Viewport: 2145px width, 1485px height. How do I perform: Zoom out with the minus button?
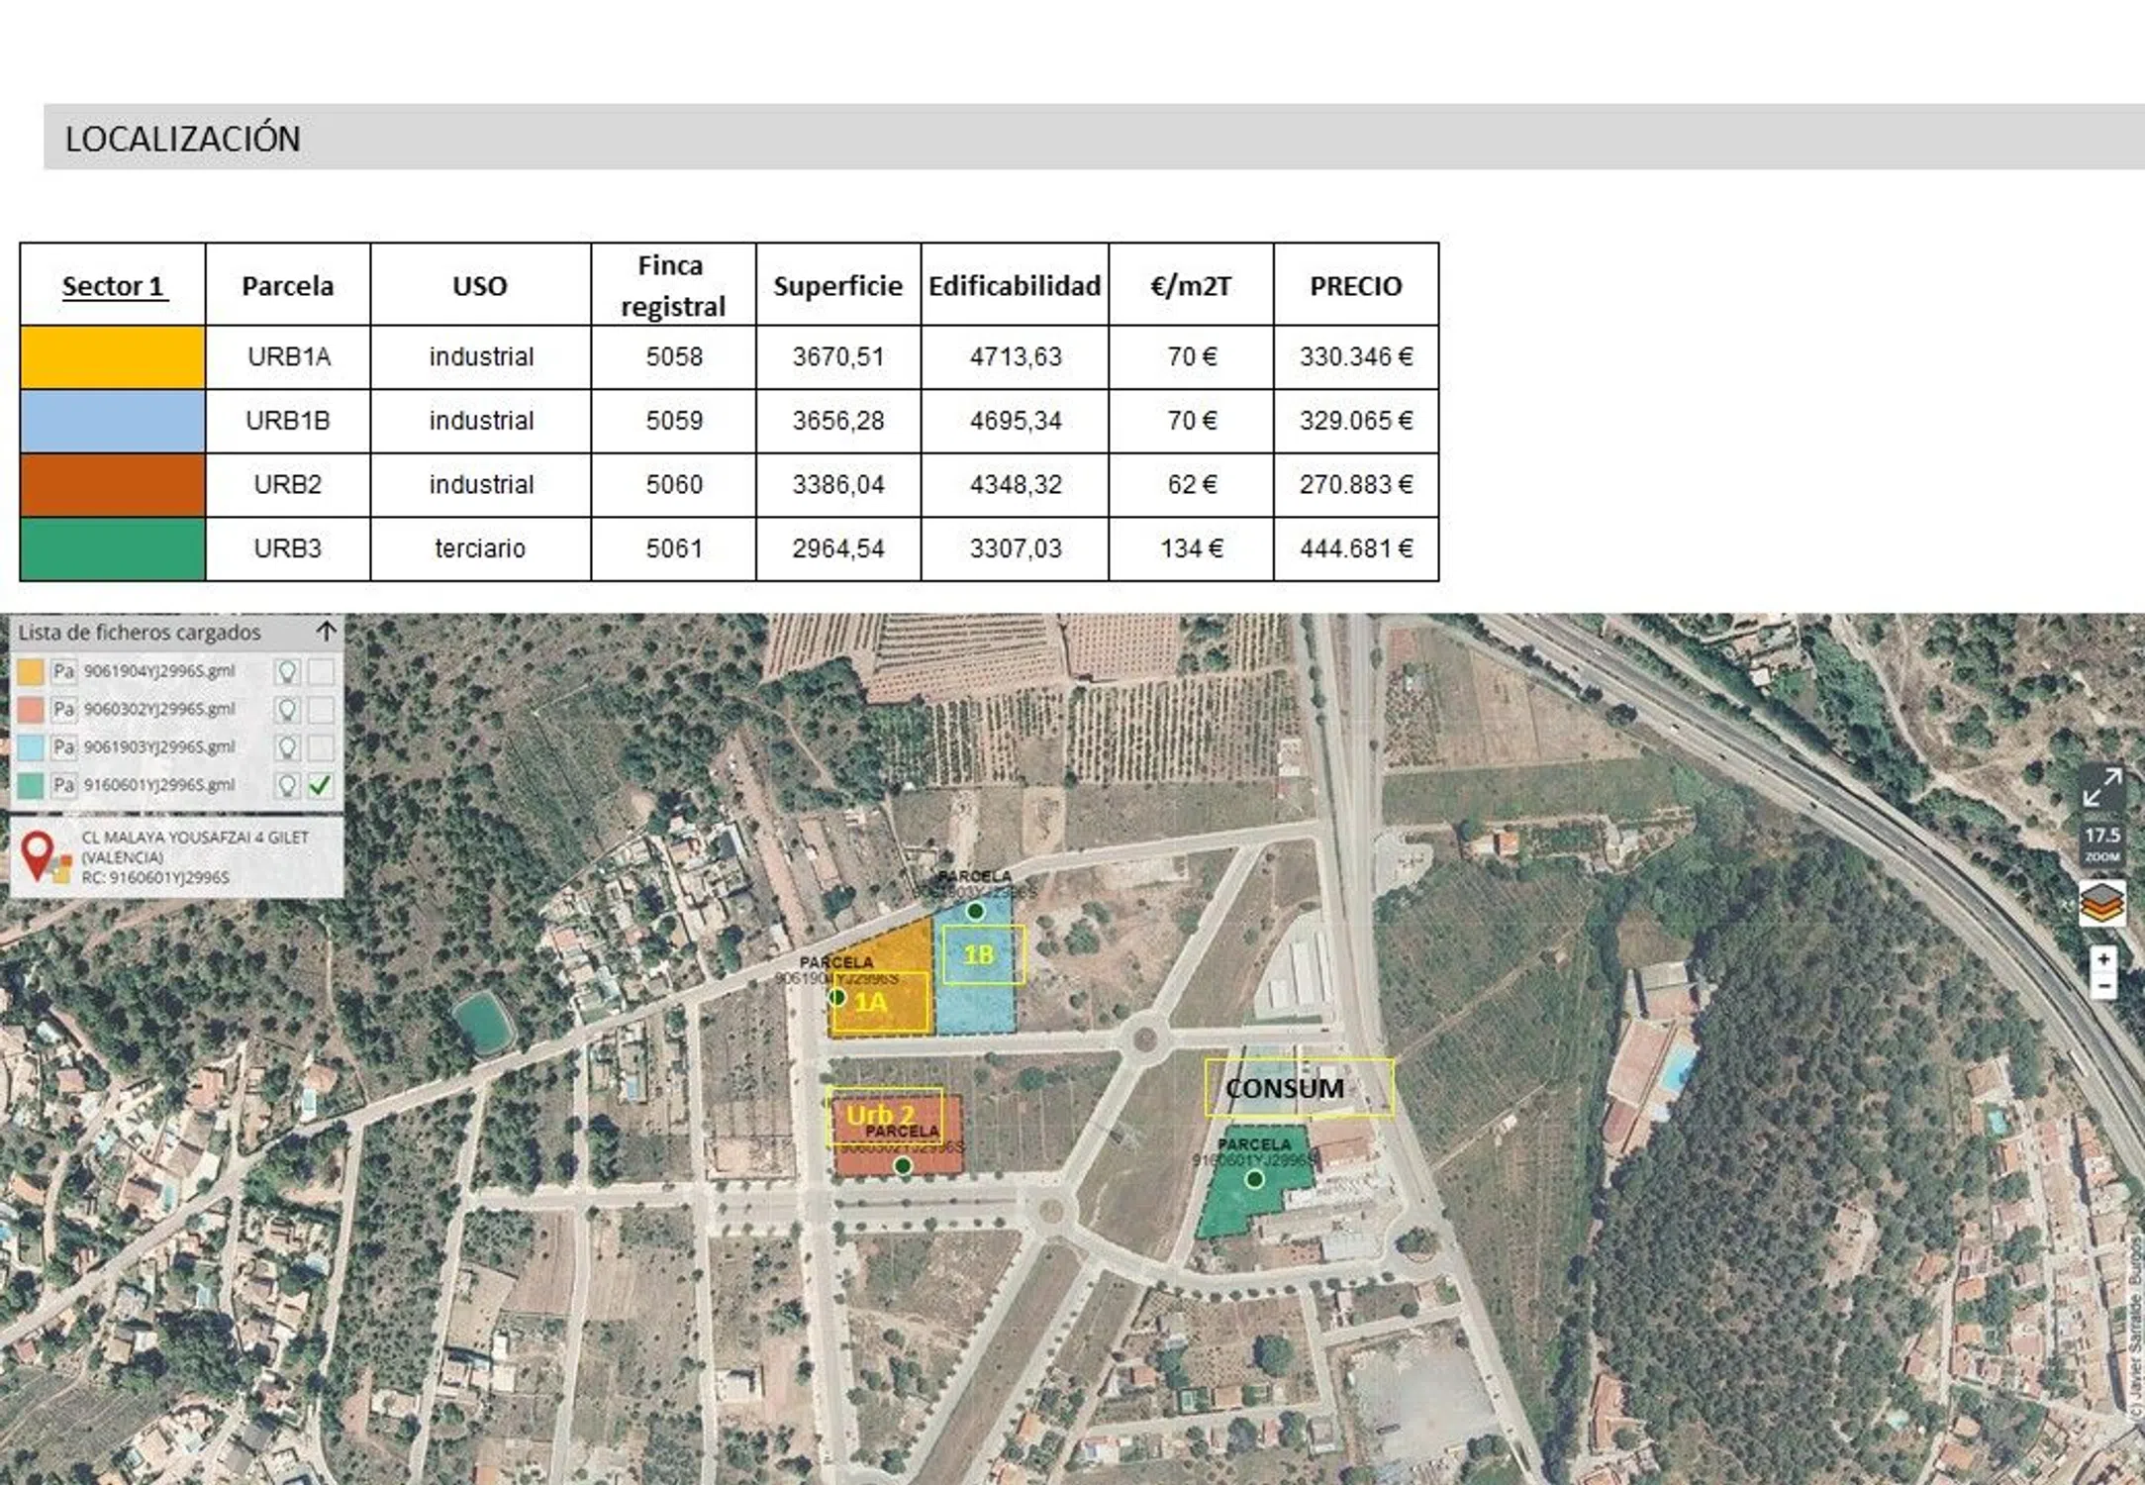tap(2102, 986)
